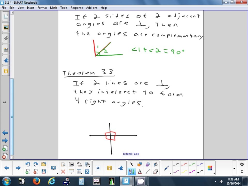Insert a table

pyautogui.click(x=79, y=172)
